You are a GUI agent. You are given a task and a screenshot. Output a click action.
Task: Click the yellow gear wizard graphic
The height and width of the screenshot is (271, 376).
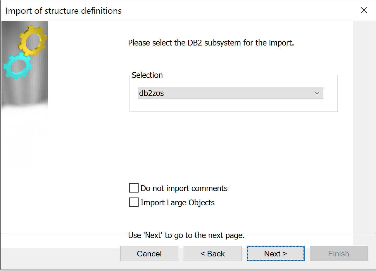(x=33, y=41)
